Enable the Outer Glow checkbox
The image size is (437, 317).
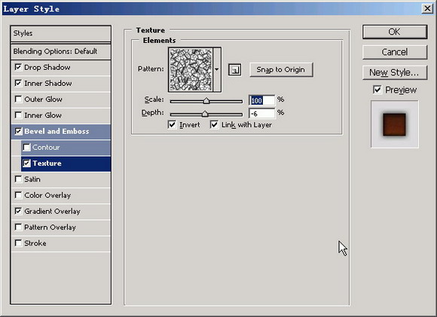pyautogui.click(x=18, y=99)
